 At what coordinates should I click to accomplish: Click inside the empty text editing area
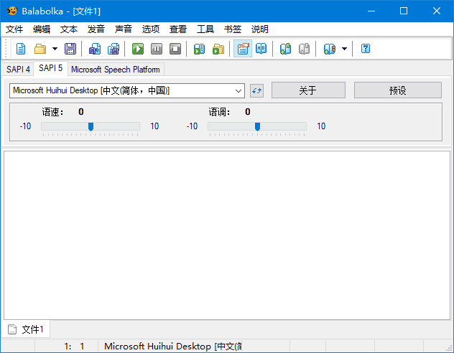226,233
